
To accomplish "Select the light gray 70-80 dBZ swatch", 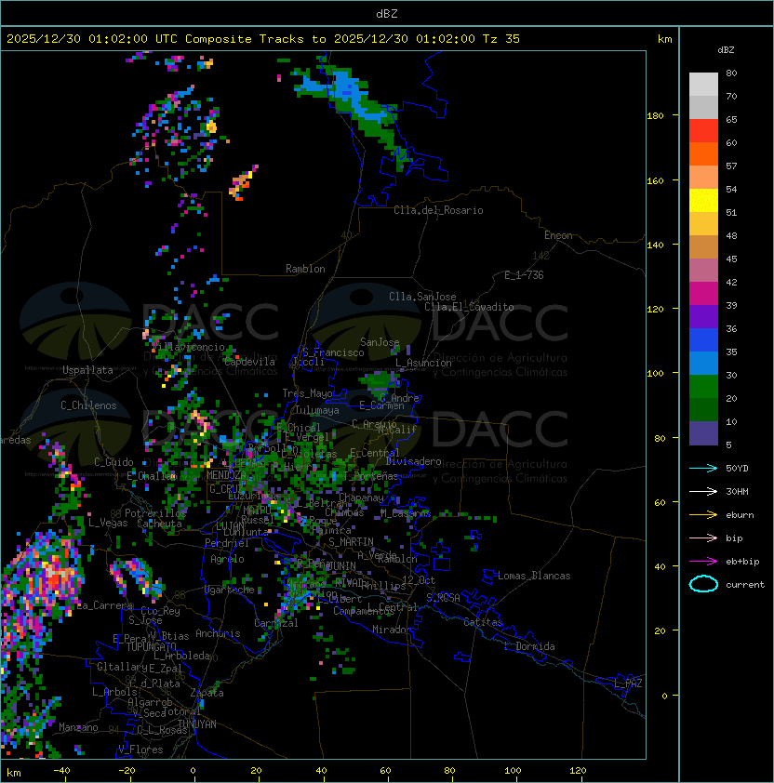I will click(703, 84).
